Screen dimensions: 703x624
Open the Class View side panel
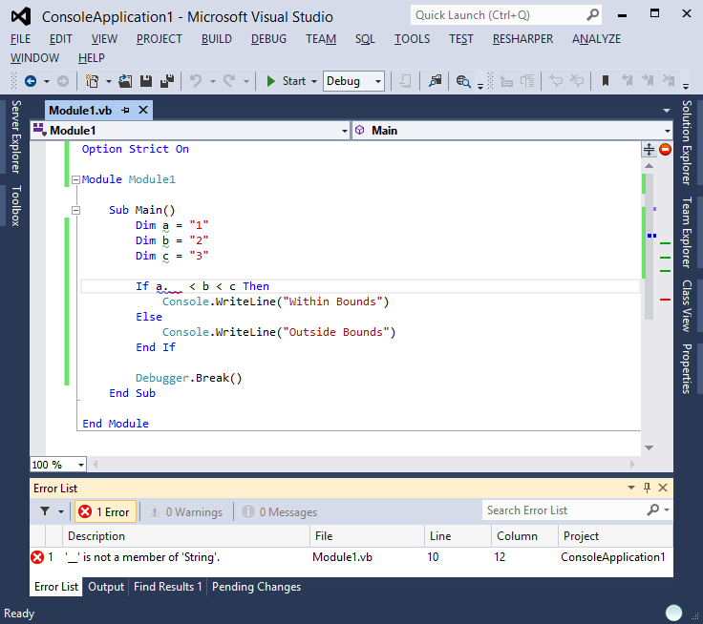click(686, 306)
